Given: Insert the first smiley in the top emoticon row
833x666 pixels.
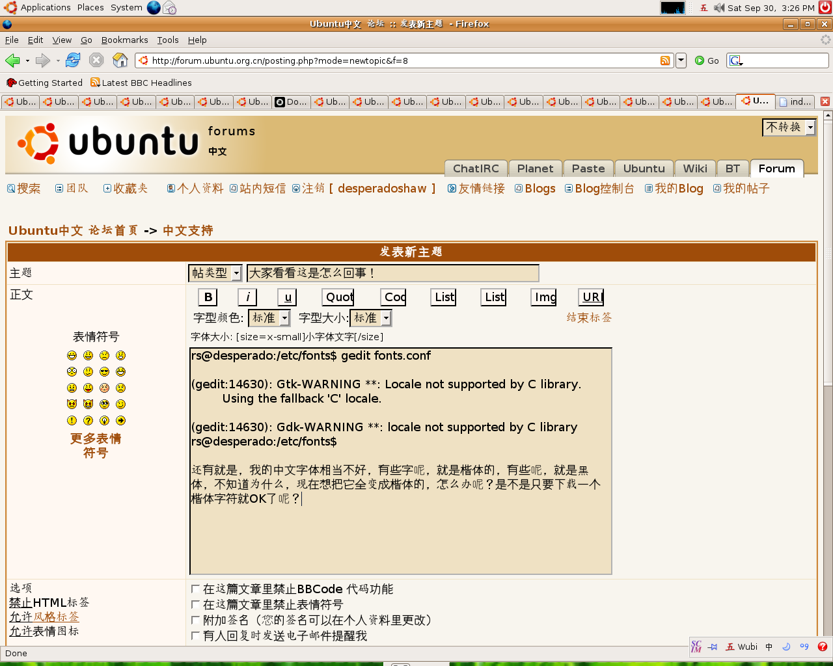Looking at the screenshot, I should point(72,355).
